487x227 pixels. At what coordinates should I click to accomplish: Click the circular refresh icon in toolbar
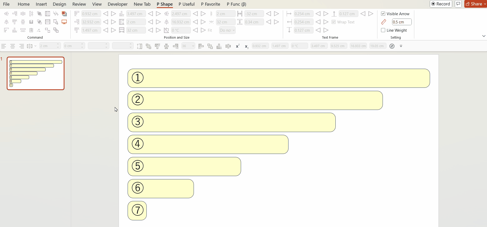pos(392,46)
